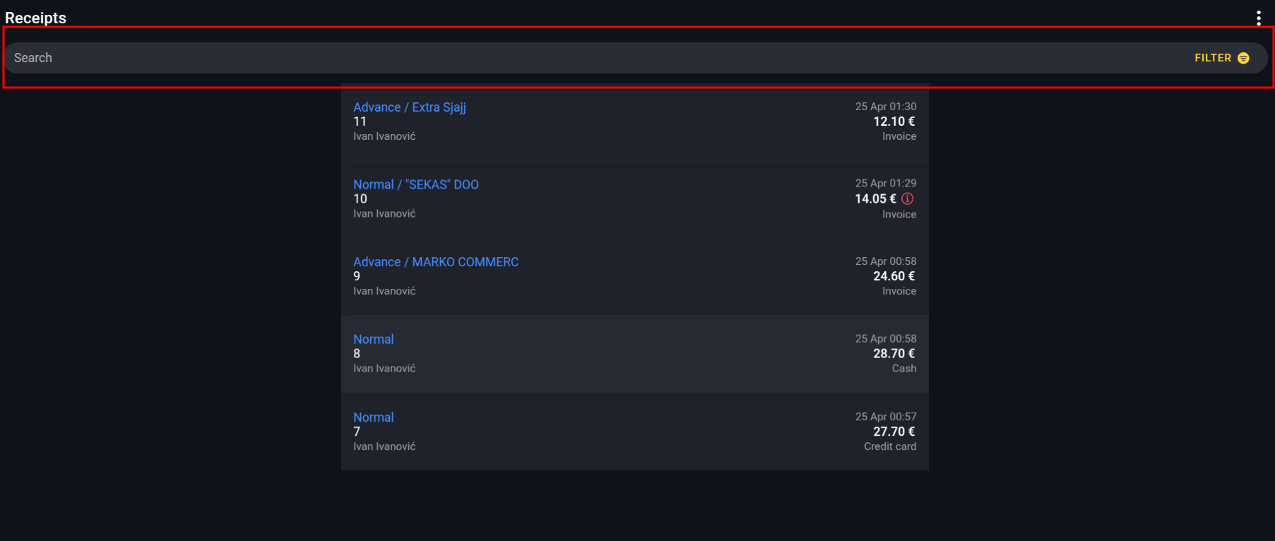Image resolution: width=1275 pixels, height=541 pixels.
Task: Open Normal / "SEKAS" DOO receipt link
Action: pyautogui.click(x=416, y=184)
